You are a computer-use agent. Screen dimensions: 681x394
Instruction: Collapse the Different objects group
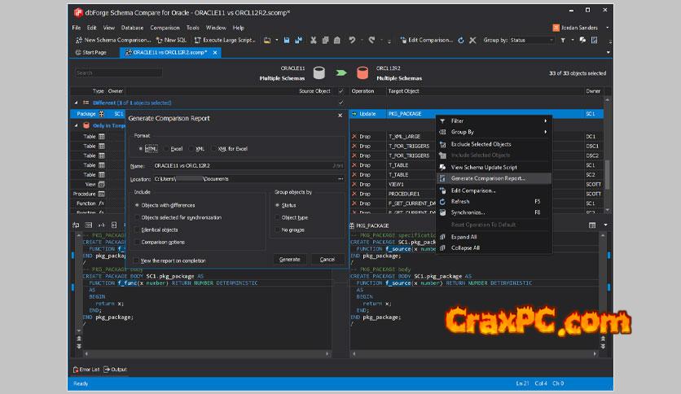pos(77,103)
